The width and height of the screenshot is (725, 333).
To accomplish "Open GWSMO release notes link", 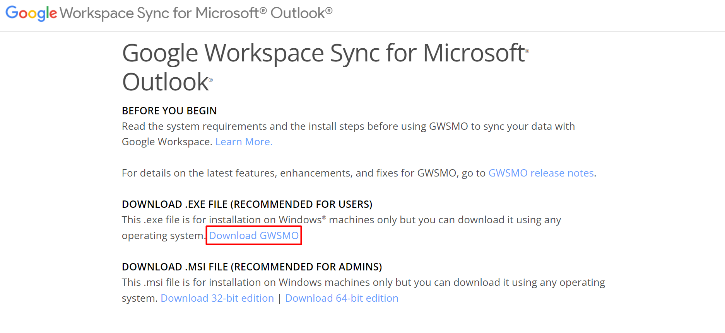I will click(x=541, y=173).
